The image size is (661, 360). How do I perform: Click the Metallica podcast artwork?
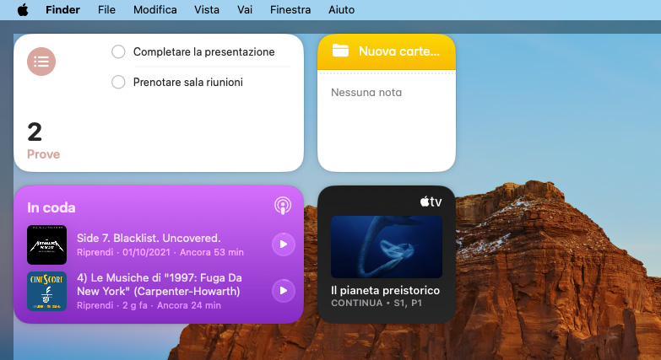46,244
